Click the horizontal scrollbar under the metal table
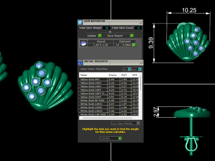The height and width of the screenshot is (161, 215). click(107, 118)
